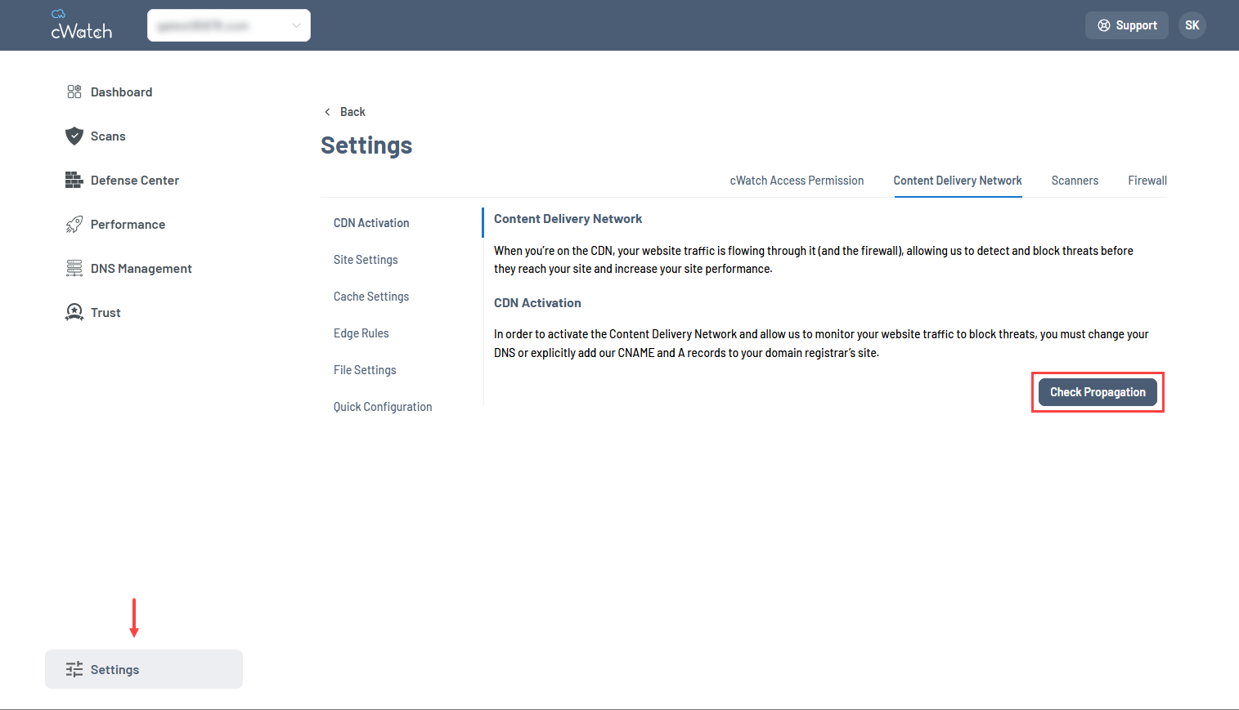Switch to cWatch Access Permission tab
The image size is (1239, 710).
(x=797, y=181)
